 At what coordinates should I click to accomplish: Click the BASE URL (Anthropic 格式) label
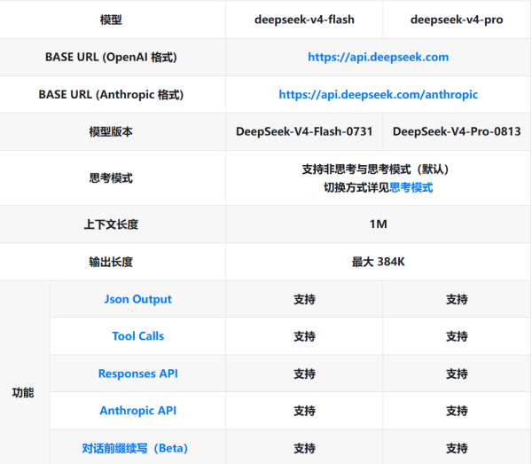[x=111, y=94]
